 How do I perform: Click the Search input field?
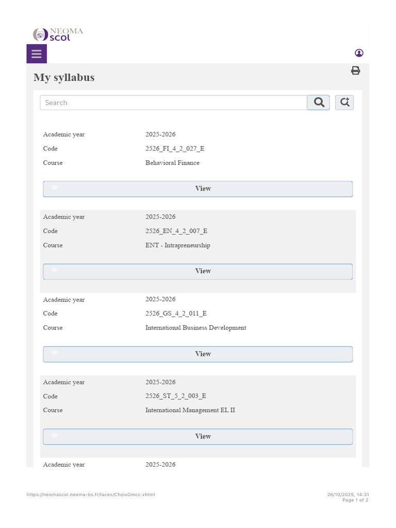pyautogui.click(x=173, y=103)
